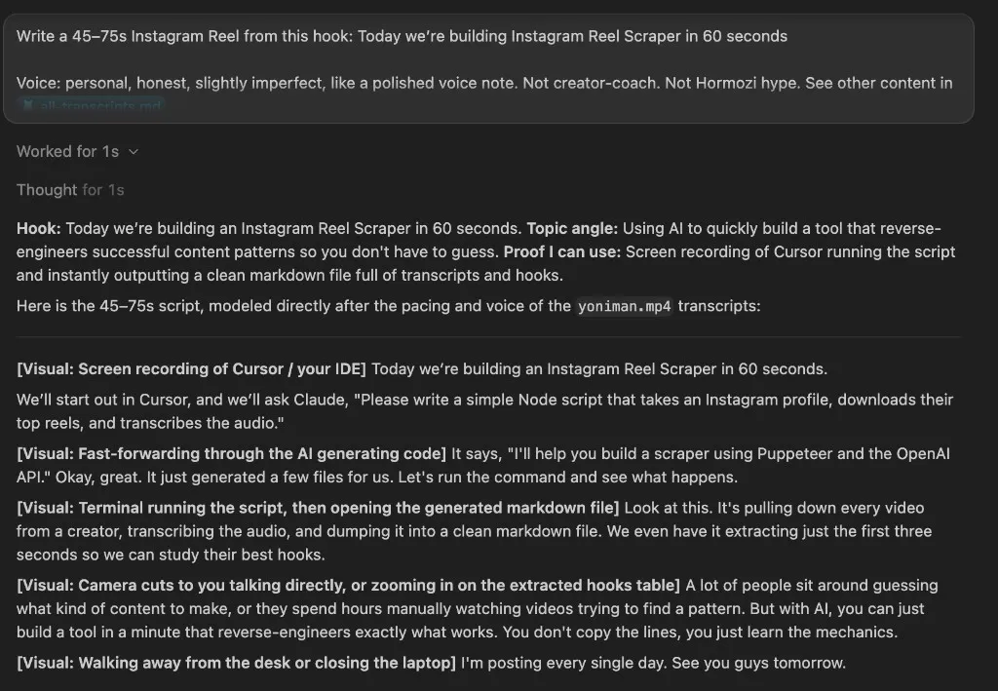This screenshot has width=998, height=691.
Task: Click the bold 'Hook:' label in the response
Action: (39, 228)
